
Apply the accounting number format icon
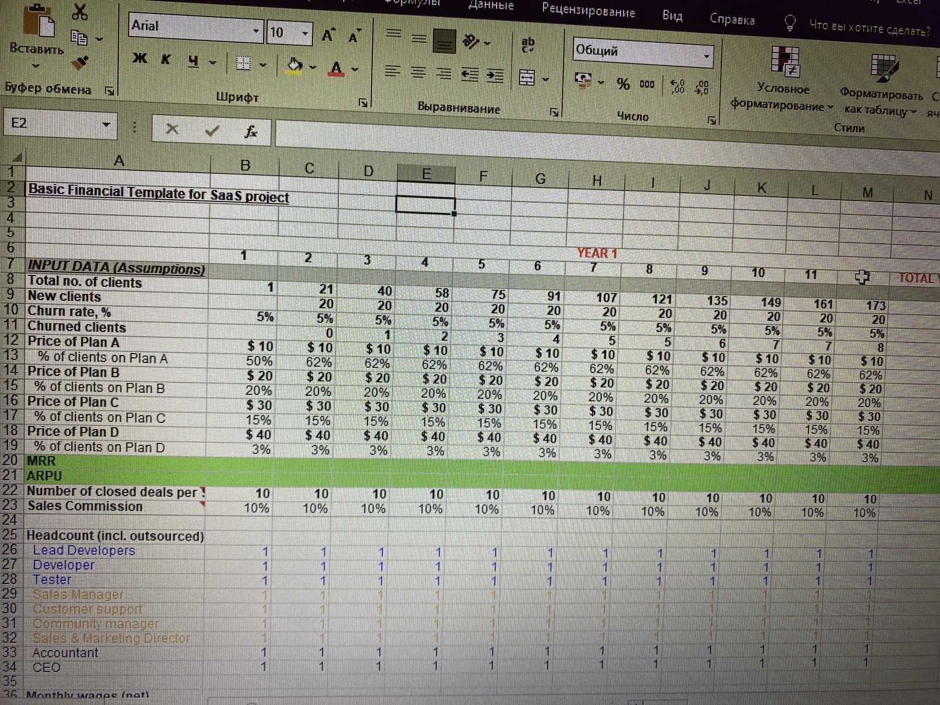coord(585,79)
